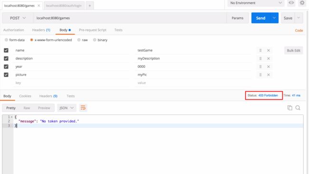
Task: Open the JSON format dropdown
Action: click(67, 108)
